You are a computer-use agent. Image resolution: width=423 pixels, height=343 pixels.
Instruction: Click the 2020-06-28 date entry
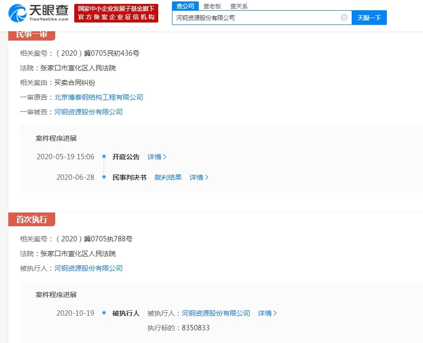click(75, 177)
